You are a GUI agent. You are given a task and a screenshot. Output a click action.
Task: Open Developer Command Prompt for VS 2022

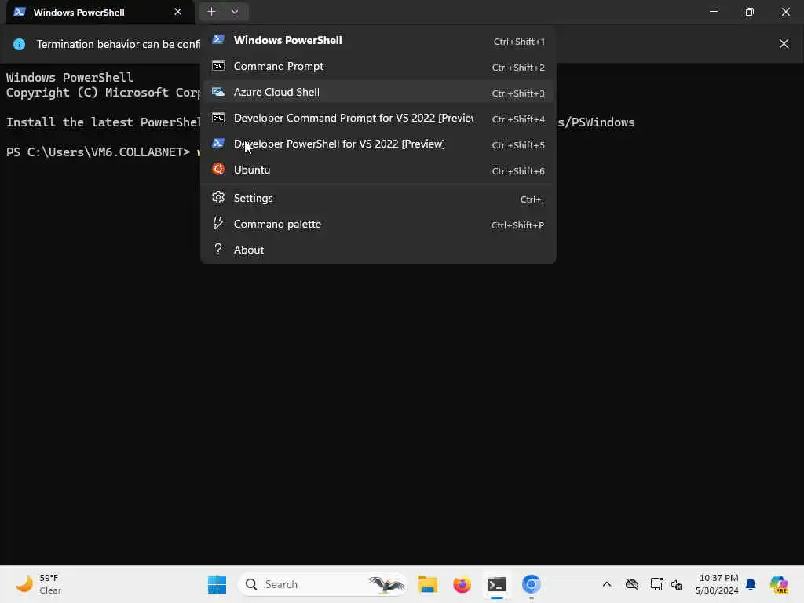pos(378,119)
